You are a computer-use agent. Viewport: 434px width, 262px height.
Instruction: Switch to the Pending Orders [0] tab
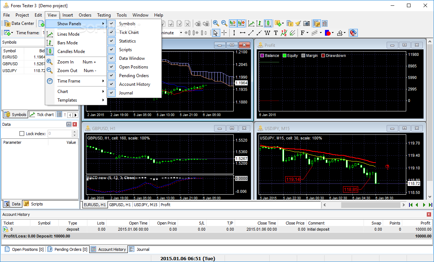(67, 249)
